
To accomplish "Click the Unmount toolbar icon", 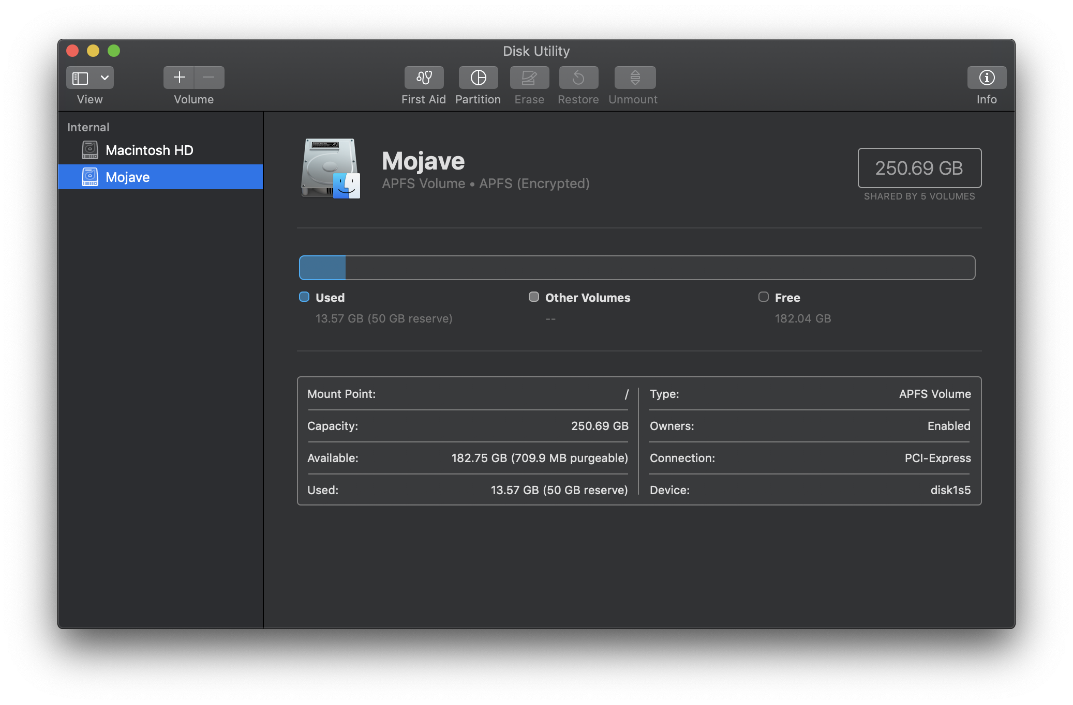I will 635,78.
